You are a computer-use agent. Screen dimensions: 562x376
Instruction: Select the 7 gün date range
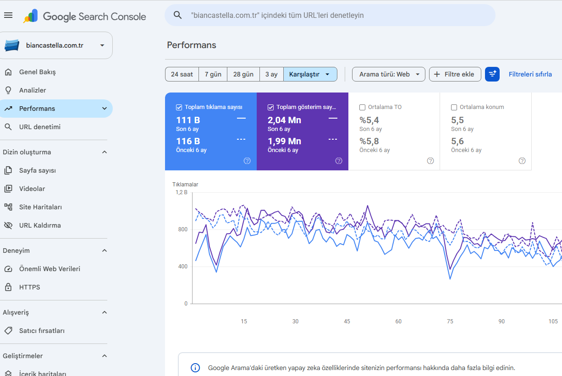[x=213, y=74]
